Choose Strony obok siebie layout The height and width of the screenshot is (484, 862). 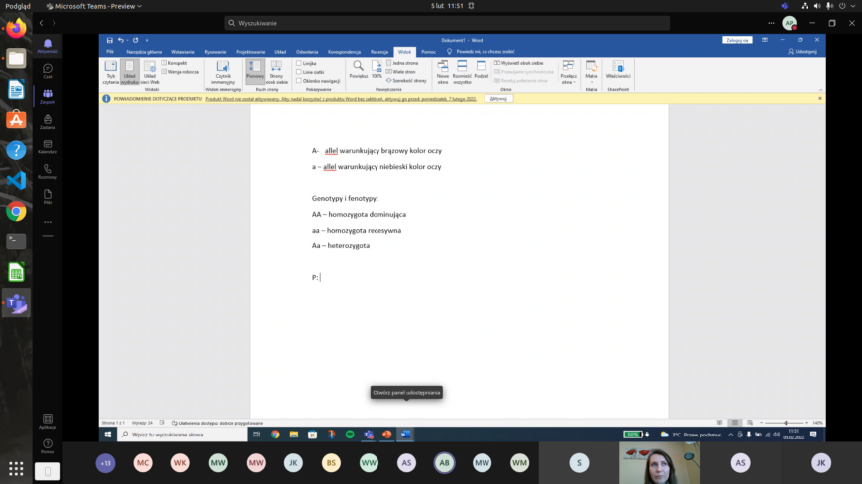coord(276,72)
